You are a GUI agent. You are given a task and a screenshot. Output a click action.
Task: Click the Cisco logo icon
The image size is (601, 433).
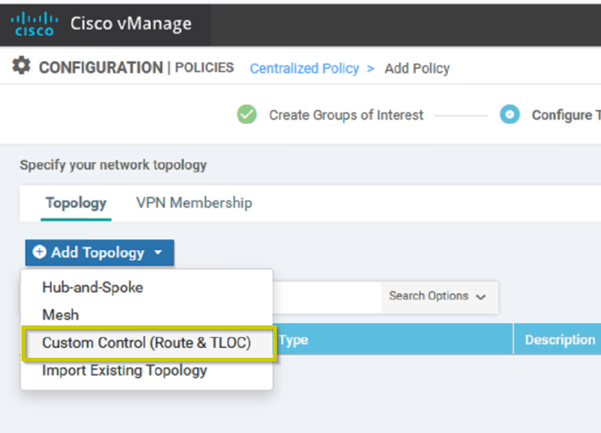35,24
